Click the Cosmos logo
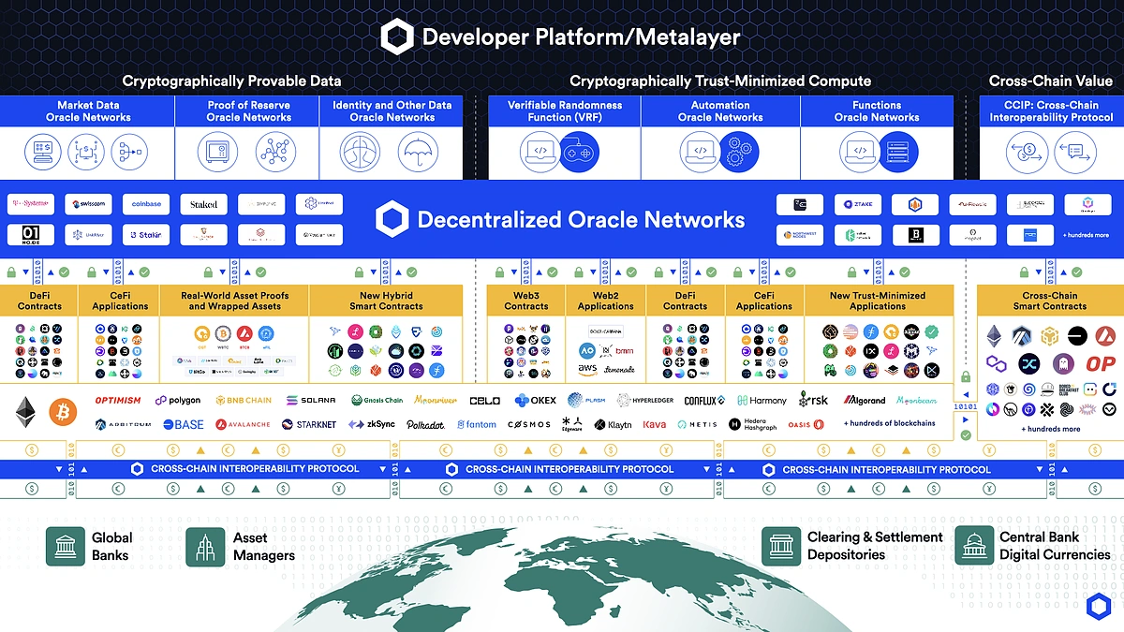Image resolution: width=1124 pixels, height=632 pixels. [529, 424]
